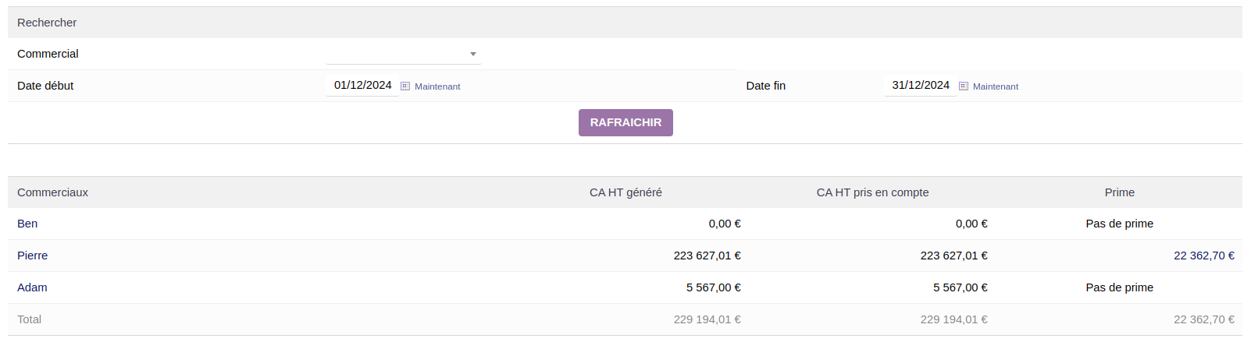The image size is (1251, 349).
Task: Expand the Commercial dropdown arrow
Action: pos(473,54)
